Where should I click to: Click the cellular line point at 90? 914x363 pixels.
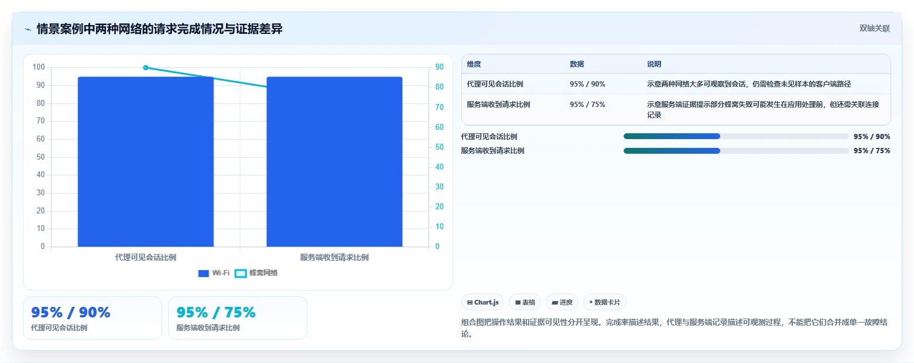[146, 68]
